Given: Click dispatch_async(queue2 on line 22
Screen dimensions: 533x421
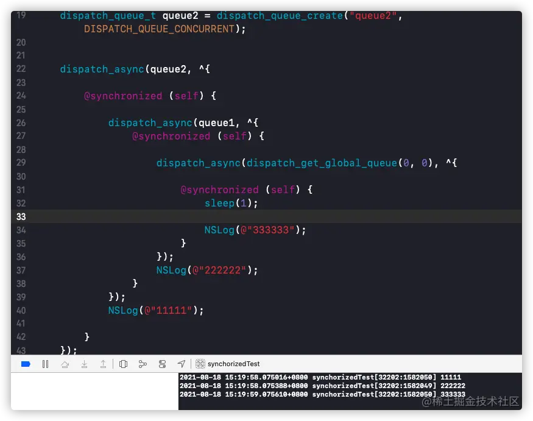Looking at the screenshot, I should 123,69.
